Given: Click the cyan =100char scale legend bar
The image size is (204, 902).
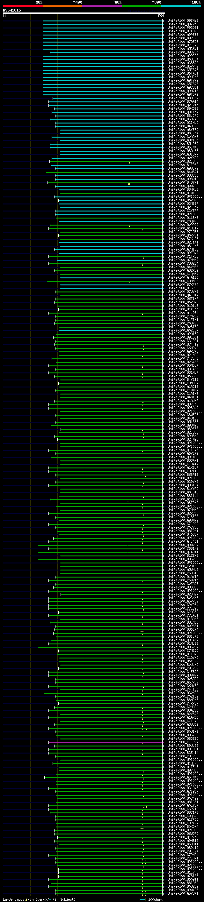Looking at the screenshot, I should [x=142, y=899].
